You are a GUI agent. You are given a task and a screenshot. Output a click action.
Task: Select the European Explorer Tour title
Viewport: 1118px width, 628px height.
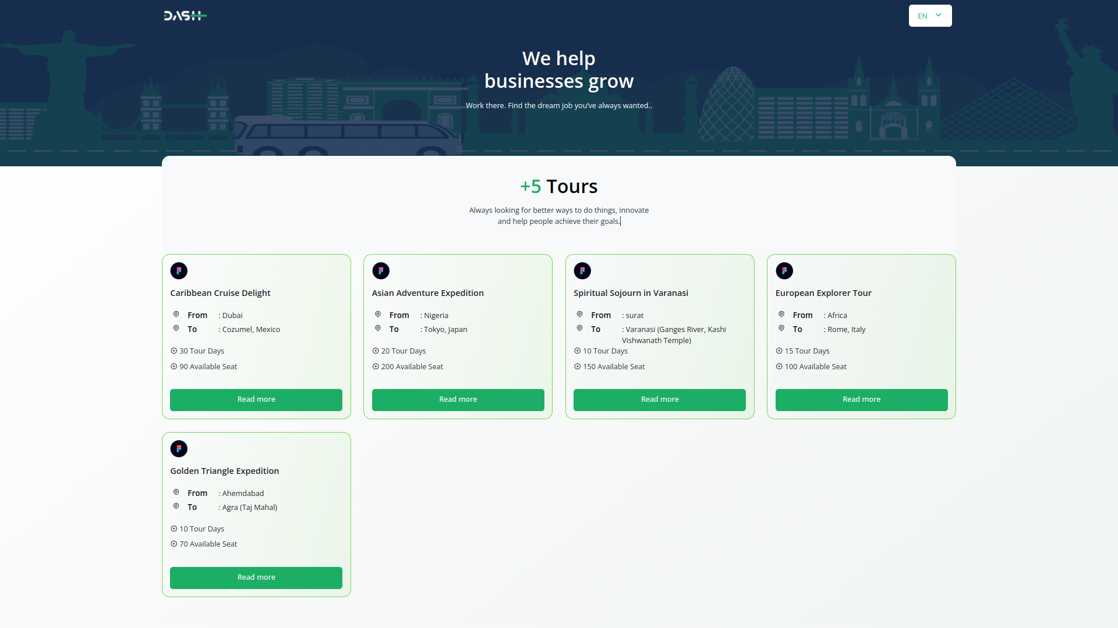pyautogui.click(x=823, y=293)
